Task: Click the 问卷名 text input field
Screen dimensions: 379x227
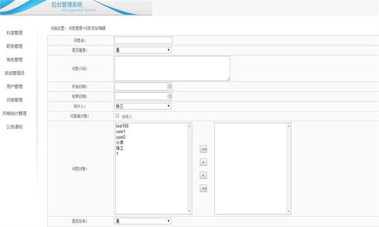Action: [x=144, y=40]
